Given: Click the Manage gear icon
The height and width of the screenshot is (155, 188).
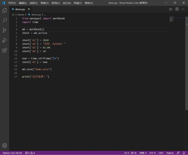Looking at the screenshot, I should (5, 146).
